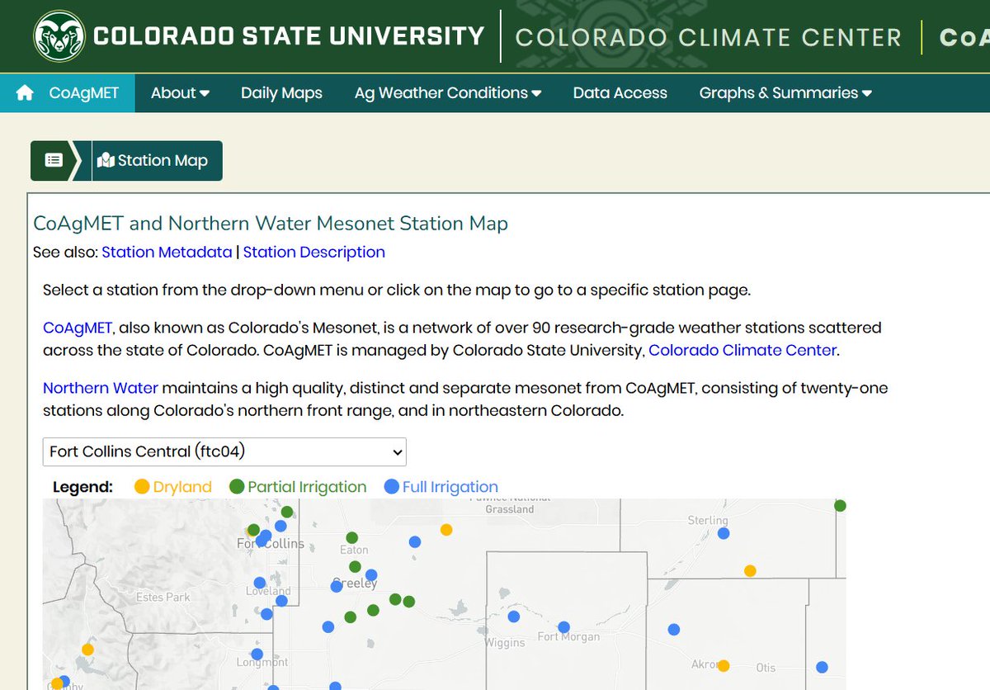Click the blue station marker right of Otis

[x=822, y=667]
